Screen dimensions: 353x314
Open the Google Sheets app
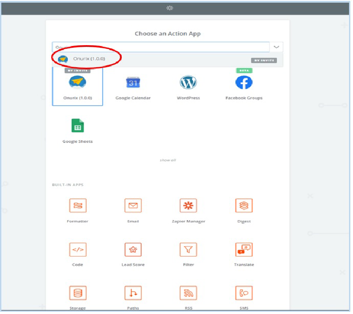tap(78, 131)
